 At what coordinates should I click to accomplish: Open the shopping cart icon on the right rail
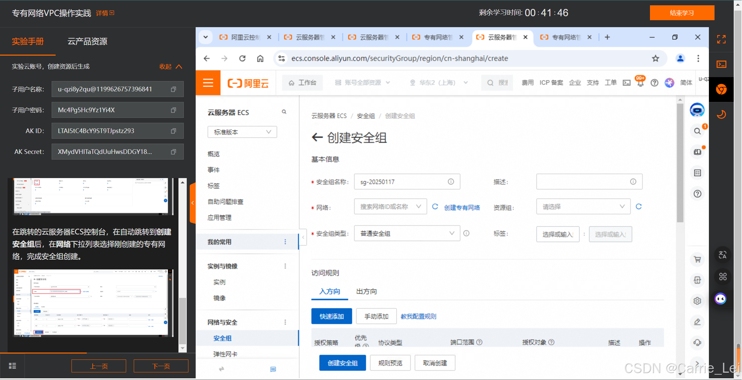click(x=697, y=260)
